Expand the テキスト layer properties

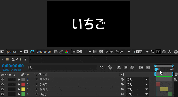(x=19, y=80)
